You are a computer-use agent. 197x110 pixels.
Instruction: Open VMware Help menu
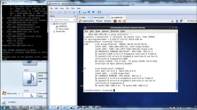click(78, 8)
